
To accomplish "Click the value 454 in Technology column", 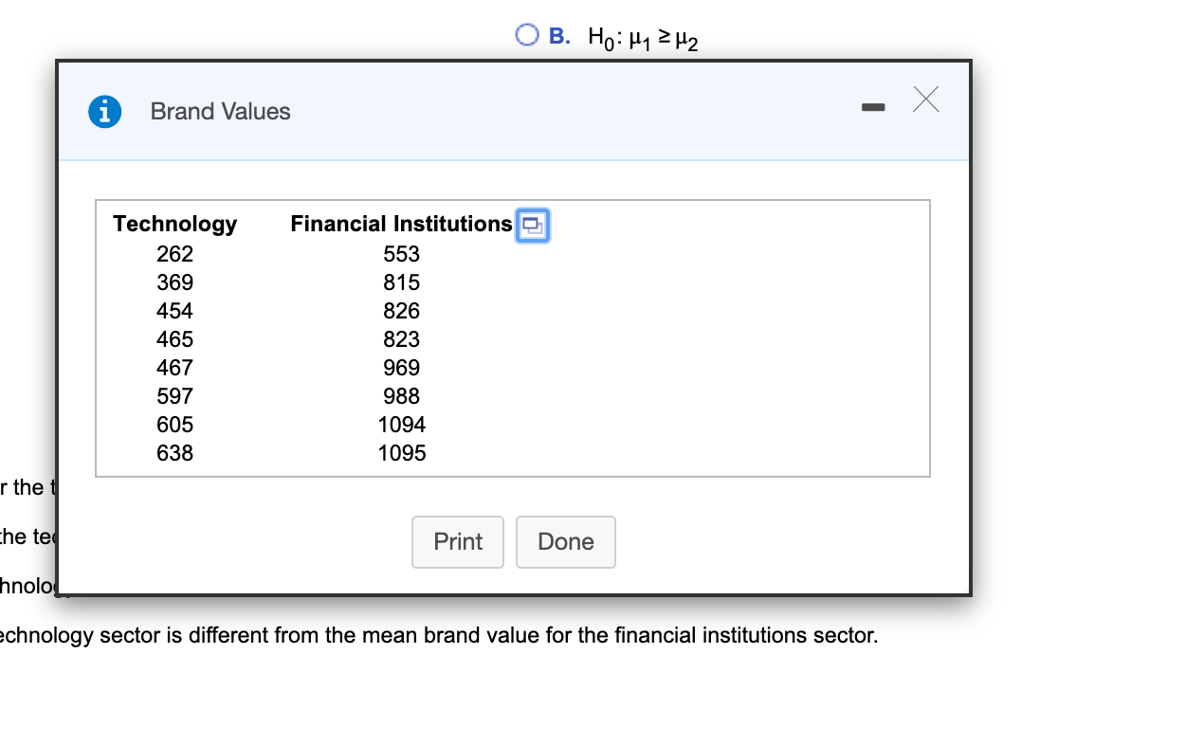I will point(174,311).
